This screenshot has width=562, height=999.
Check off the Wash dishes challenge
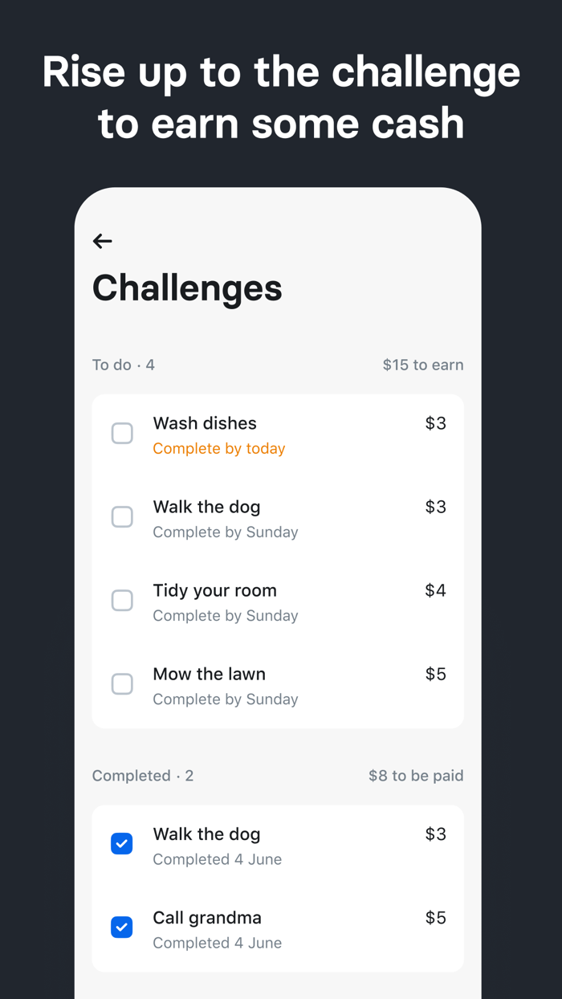[122, 433]
